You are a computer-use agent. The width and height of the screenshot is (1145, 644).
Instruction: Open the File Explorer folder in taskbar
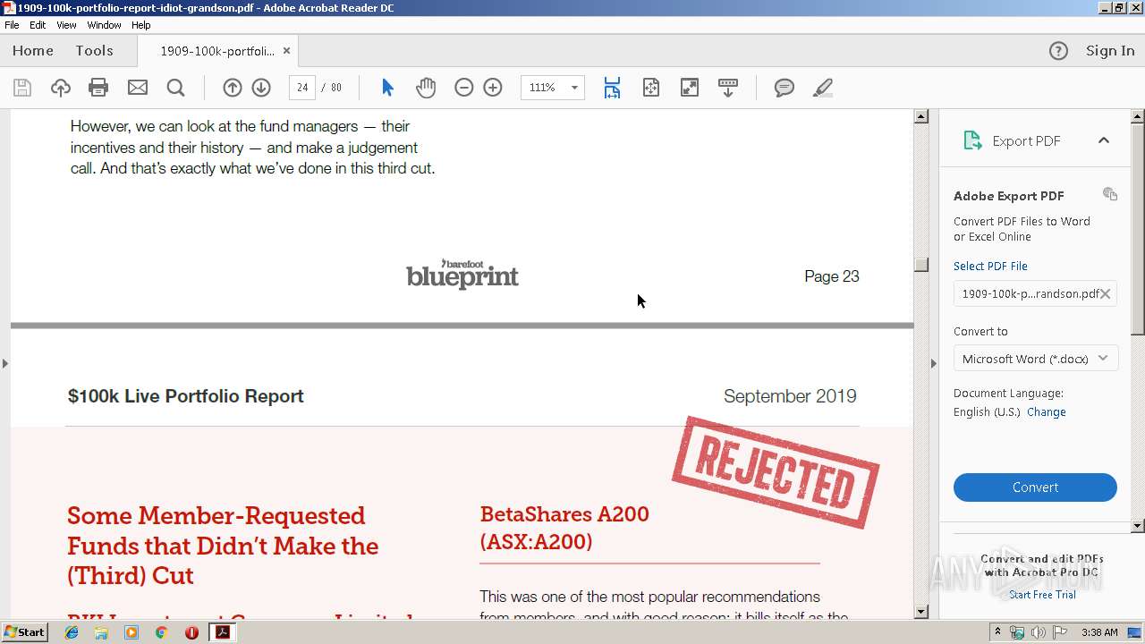[101, 632]
